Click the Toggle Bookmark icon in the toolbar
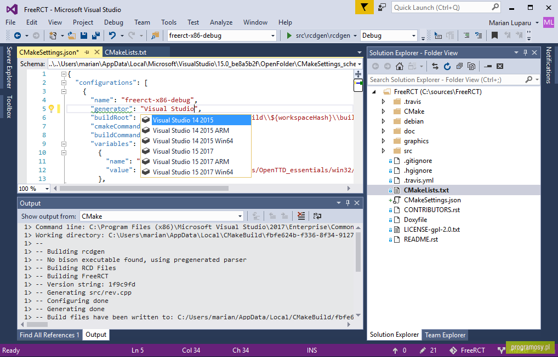 pyautogui.click(x=494, y=36)
